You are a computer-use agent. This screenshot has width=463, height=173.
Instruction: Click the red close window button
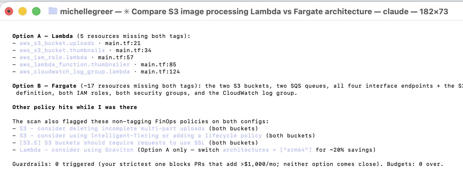9,12
